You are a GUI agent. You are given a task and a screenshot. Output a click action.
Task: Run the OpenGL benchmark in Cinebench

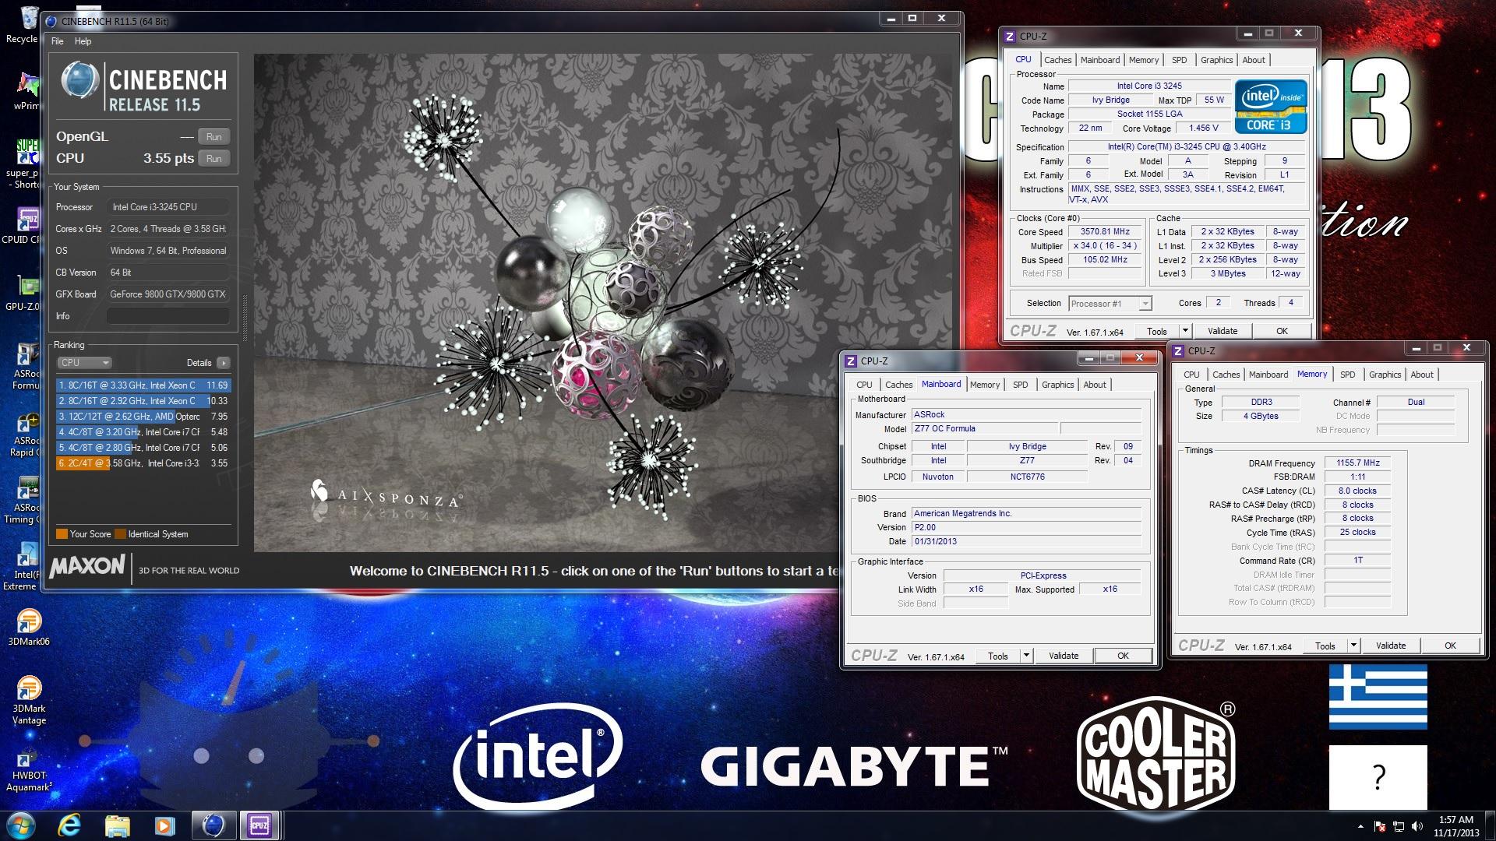pos(213,137)
